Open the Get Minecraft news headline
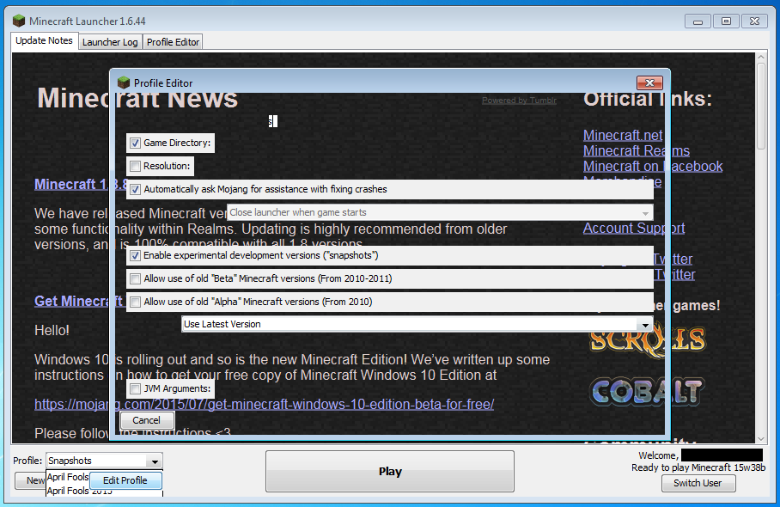Image resolution: width=780 pixels, height=507 pixels. (78, 301)
